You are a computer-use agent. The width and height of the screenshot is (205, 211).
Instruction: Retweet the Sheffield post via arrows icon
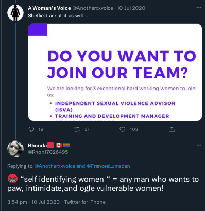[x=77, y=129]
